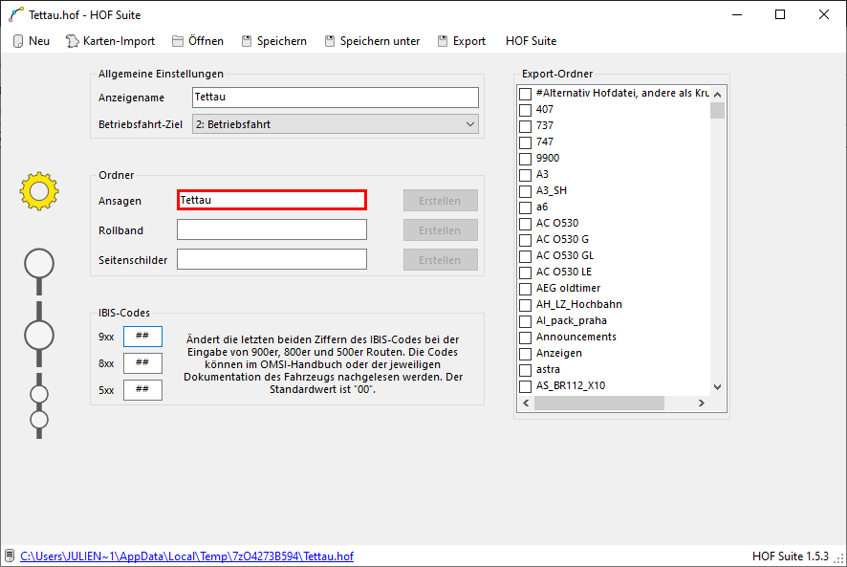
Task: Click the Neu document icon
Action: (x=18, y=41)
